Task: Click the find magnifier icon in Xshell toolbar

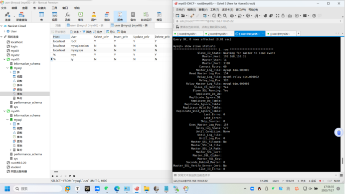Action: click(x=225, y=15)
